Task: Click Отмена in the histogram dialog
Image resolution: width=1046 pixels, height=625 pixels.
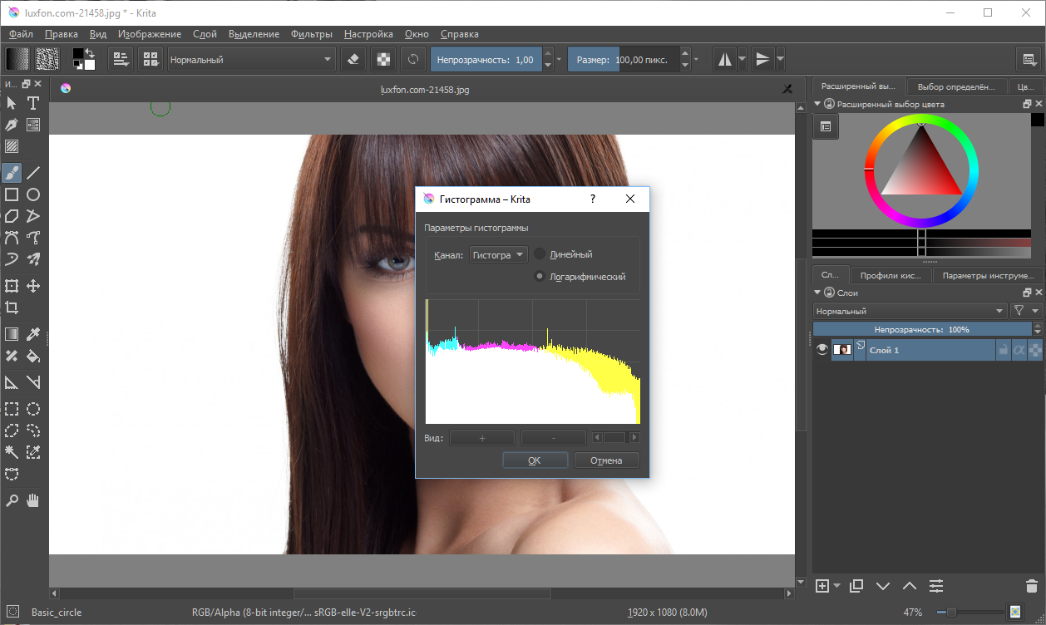Action: (x=606, y=460)
